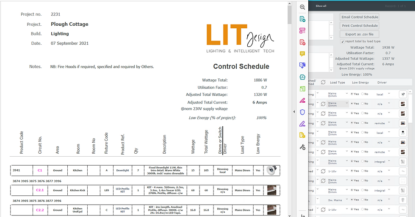
Task: Open the search and zoom tool in sidebar
Action: [302, 7]
